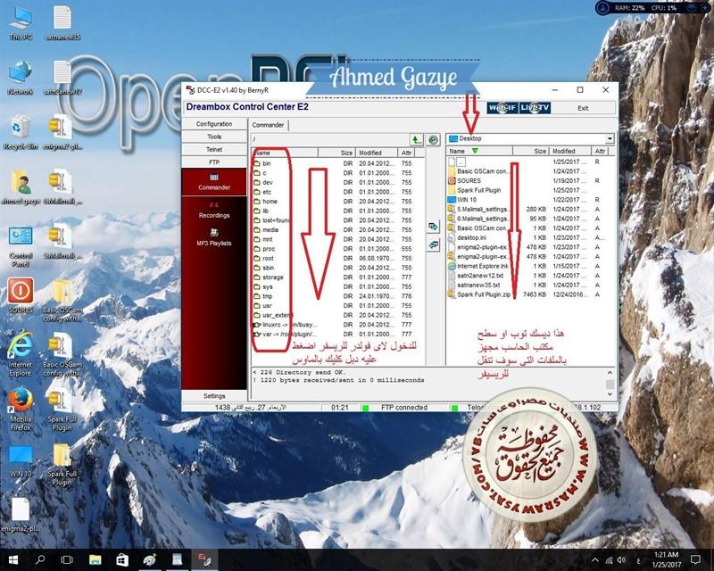714x571 pixels.
Task: Select the Recycle Bin desktop icon
Action: (x=21, y=133)
